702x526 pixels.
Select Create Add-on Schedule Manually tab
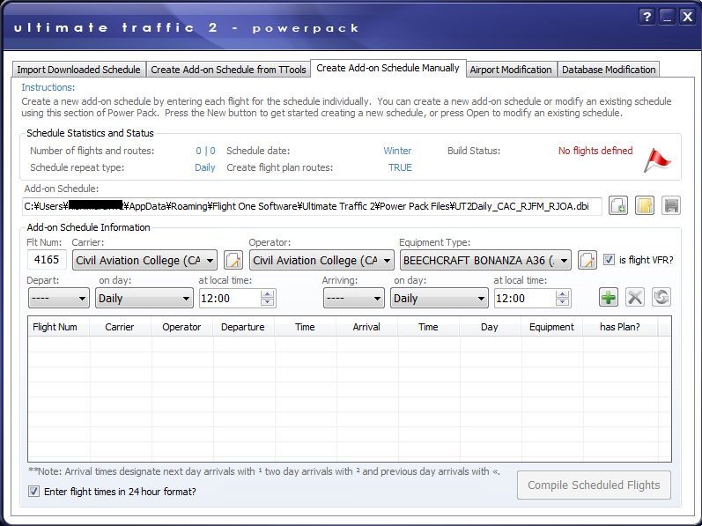388,68
